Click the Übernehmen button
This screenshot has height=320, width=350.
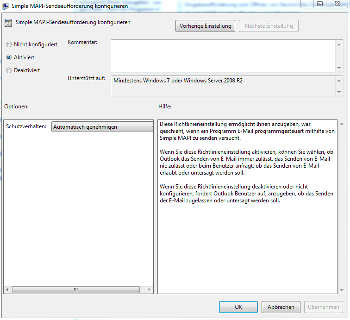[x=324, y=307]
